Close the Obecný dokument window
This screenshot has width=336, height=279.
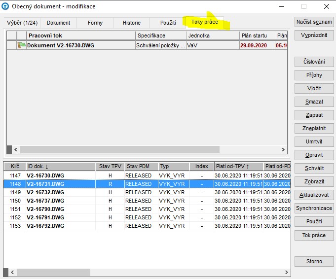(x=327, y=6)
